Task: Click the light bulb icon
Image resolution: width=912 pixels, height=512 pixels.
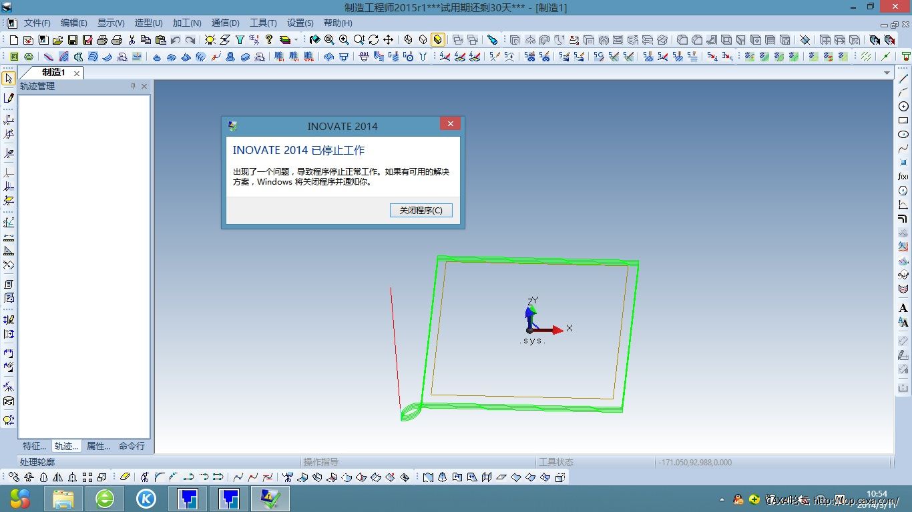Action: click(210, 40)
